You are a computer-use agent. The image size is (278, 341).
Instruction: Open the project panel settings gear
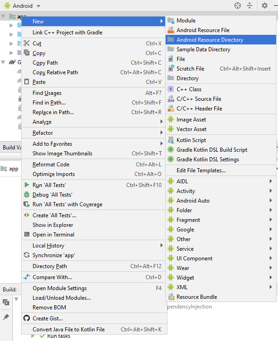[264, 5]
